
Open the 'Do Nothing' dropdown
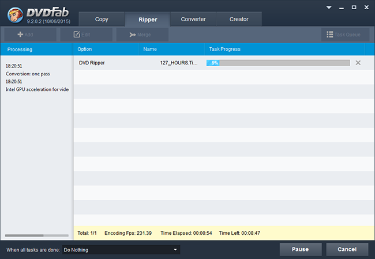121,250
